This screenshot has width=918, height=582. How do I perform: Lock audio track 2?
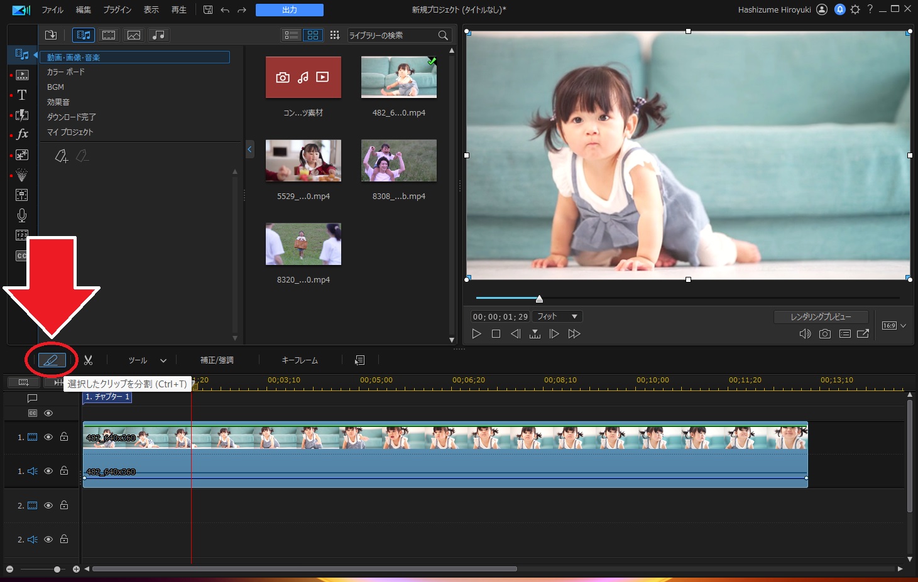(64, 539)
